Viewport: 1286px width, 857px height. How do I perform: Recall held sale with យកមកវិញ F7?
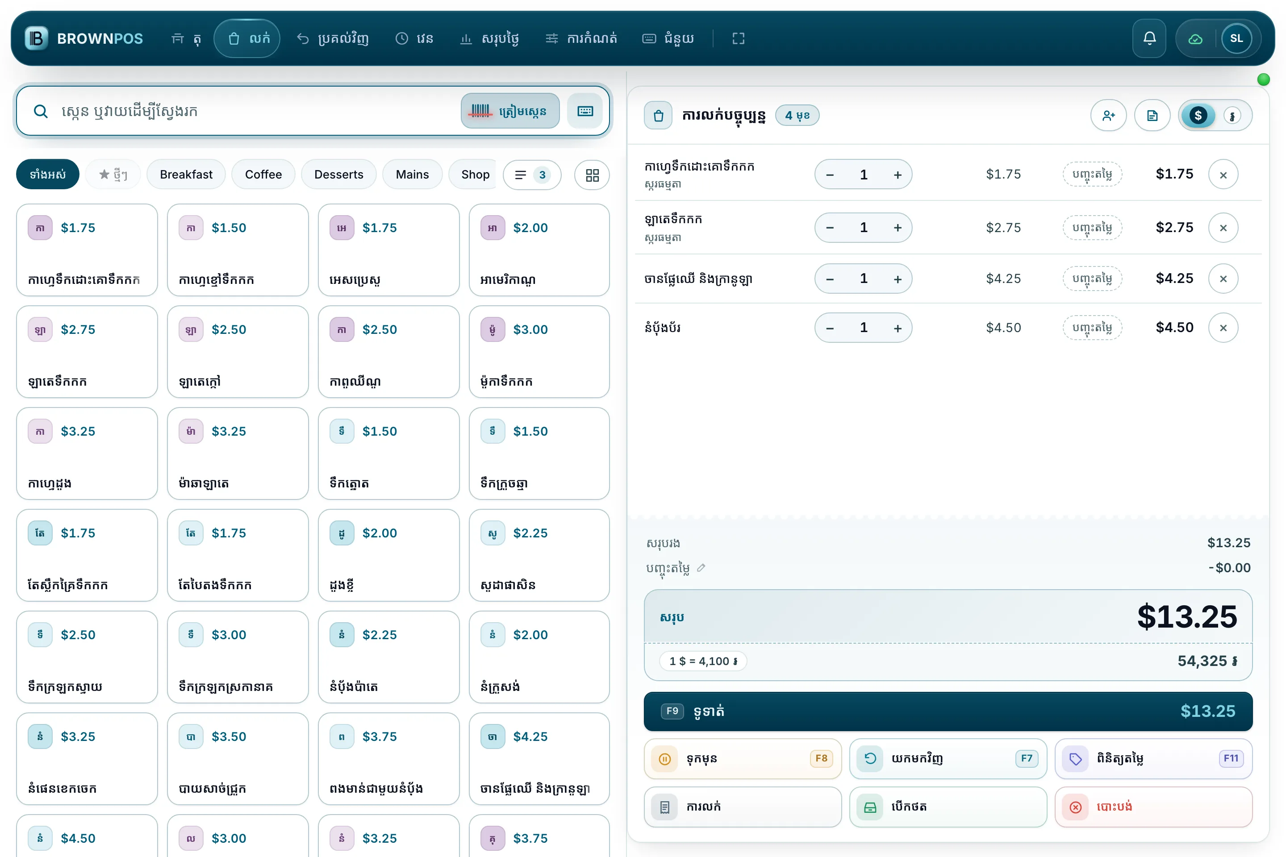coord(948,759)
